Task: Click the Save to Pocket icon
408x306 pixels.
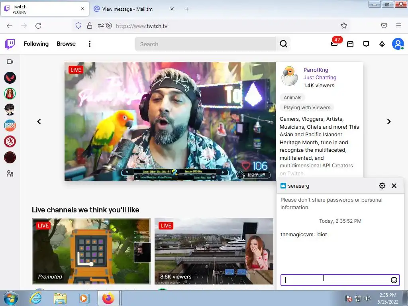Action: [x=384, y=25]
